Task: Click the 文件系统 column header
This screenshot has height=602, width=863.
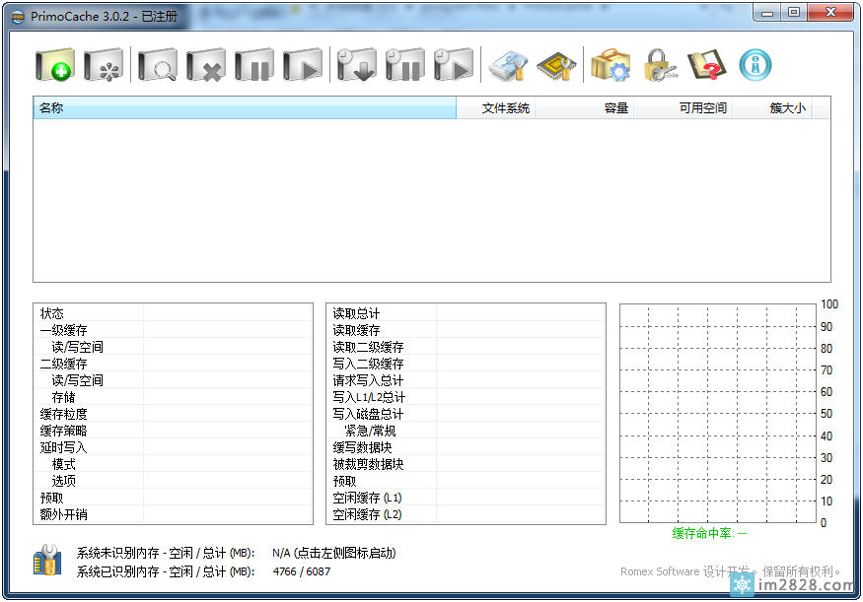Action: coord(495,108)
